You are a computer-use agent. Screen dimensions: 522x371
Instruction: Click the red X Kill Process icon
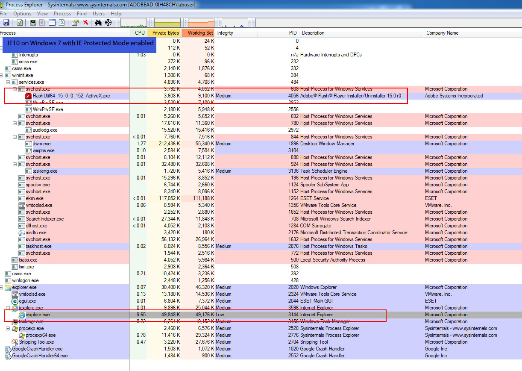[x=85, y=23]
